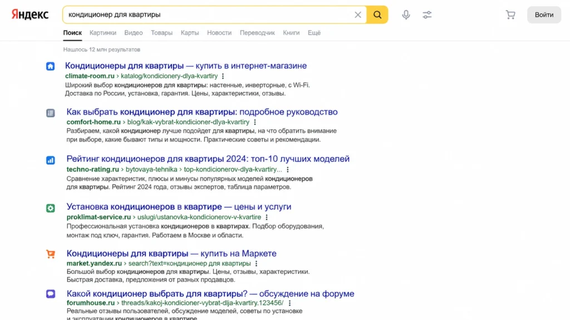570x320 pixels.
Task: Click the climate-room.ru favicon
Action: (x=51, y=66)
